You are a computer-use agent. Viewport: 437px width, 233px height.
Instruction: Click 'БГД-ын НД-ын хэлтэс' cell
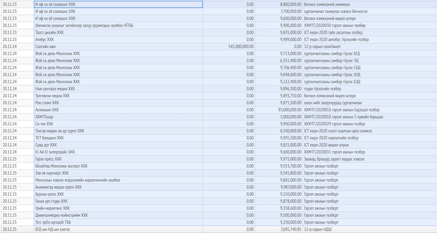(118, 229)
